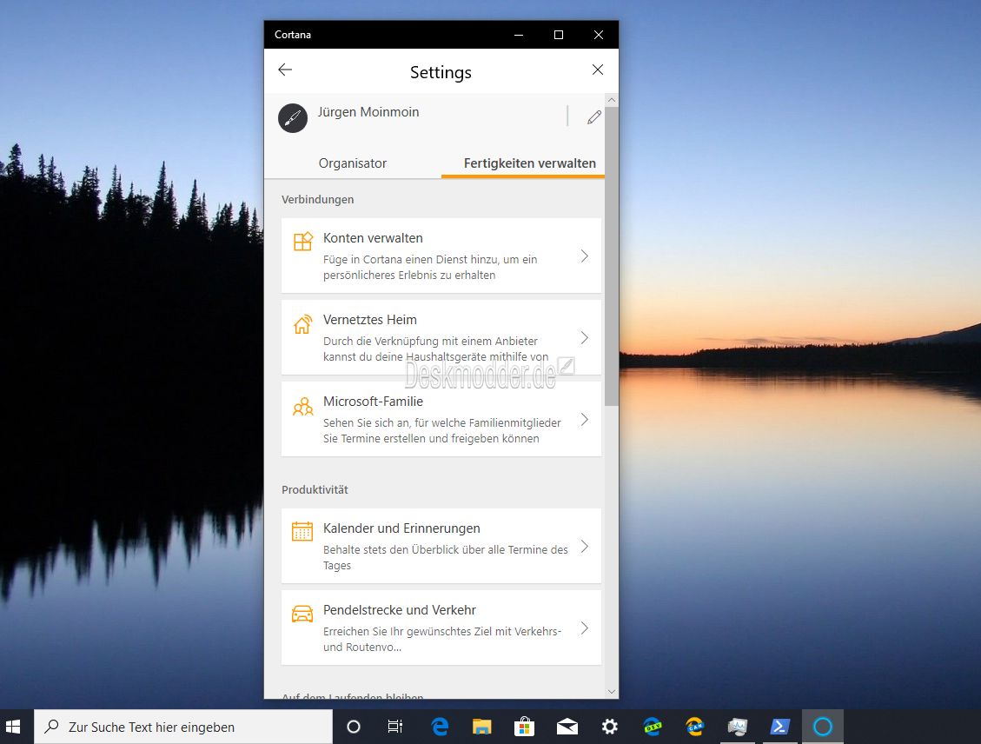This screenshot has width=981, height=744.
Task: Expand Vernetztes Heim via its chevron
Action: [x=585, y=338]
